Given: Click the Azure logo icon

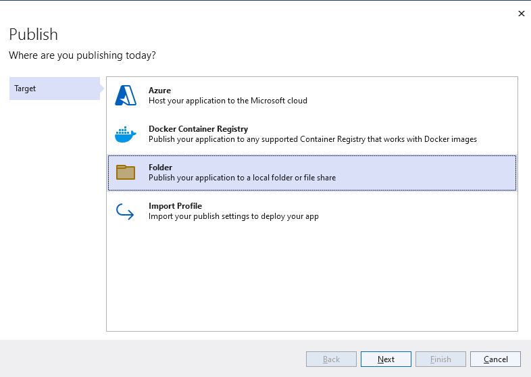Looking at the screenshot, I should click(x=126, y=95).
